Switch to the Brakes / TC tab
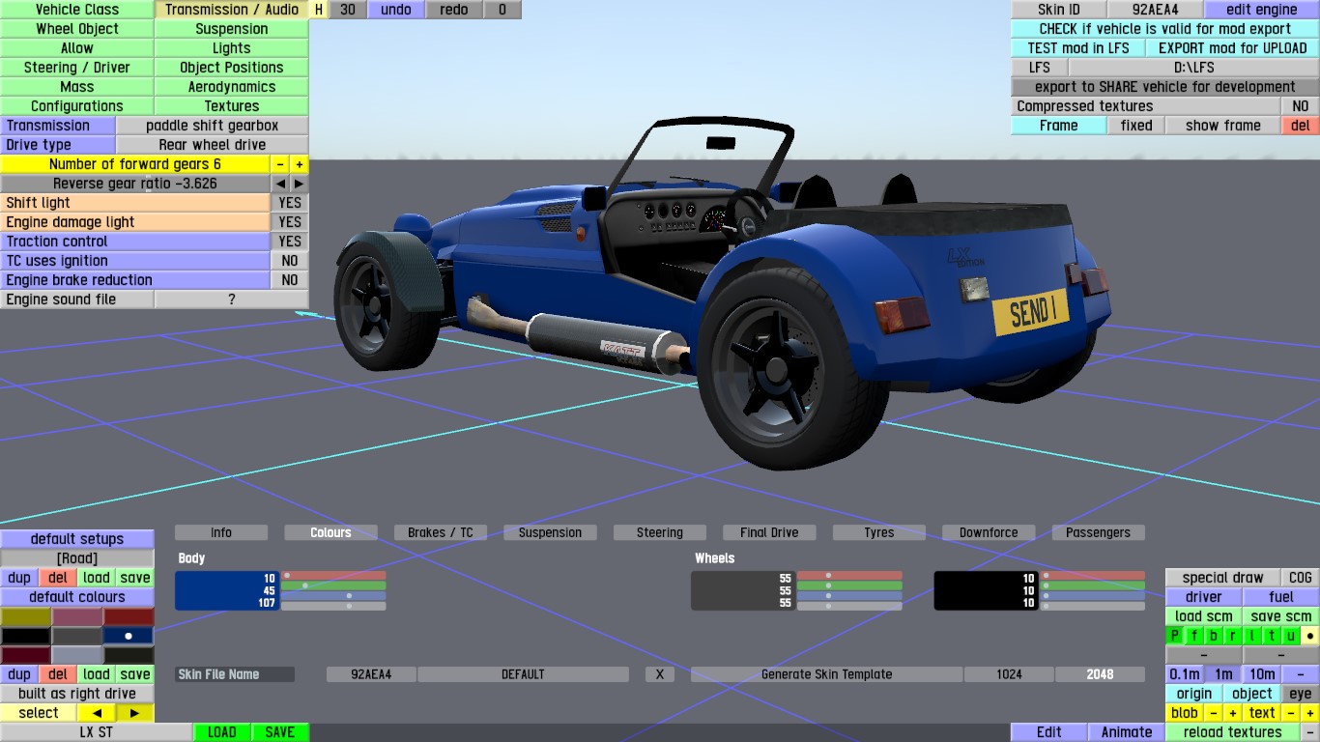1320x742 pixels. (441, 532)
